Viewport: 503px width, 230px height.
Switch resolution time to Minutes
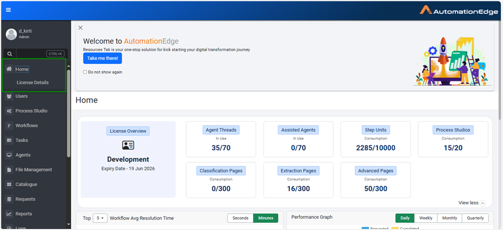point(265,218)
